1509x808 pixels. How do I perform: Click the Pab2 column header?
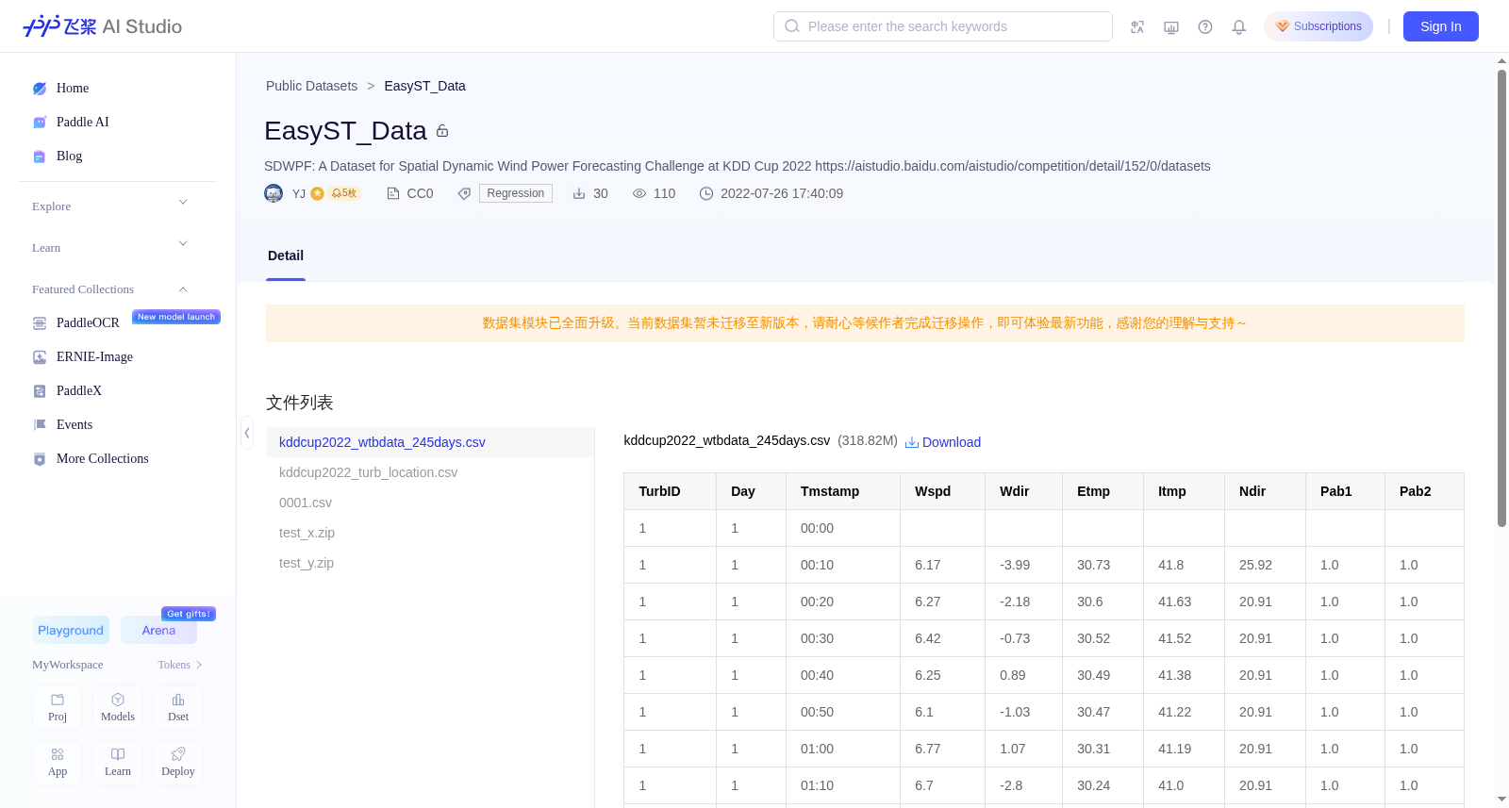click(x=1424, y=491)
